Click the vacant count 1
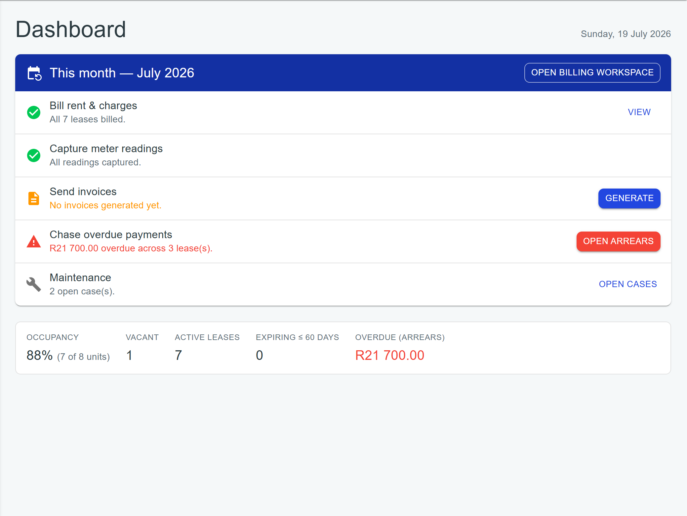Viewport: 687px width, 516px height. click(129, 356)
